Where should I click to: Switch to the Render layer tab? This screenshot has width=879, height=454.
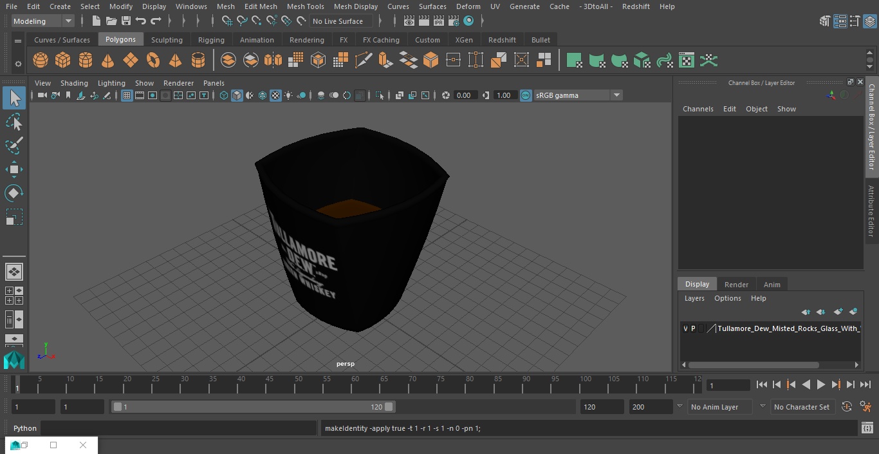click(x=736, y=285)
